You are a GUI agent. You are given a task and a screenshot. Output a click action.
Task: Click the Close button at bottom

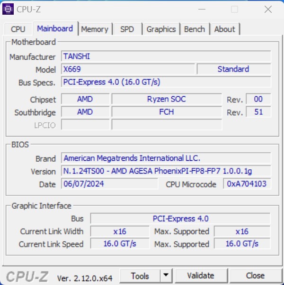[x=255, y=276]
